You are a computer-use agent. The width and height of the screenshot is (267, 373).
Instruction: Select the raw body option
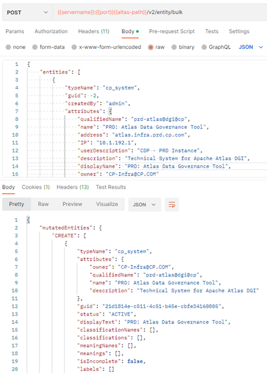[x=156, y=47]
